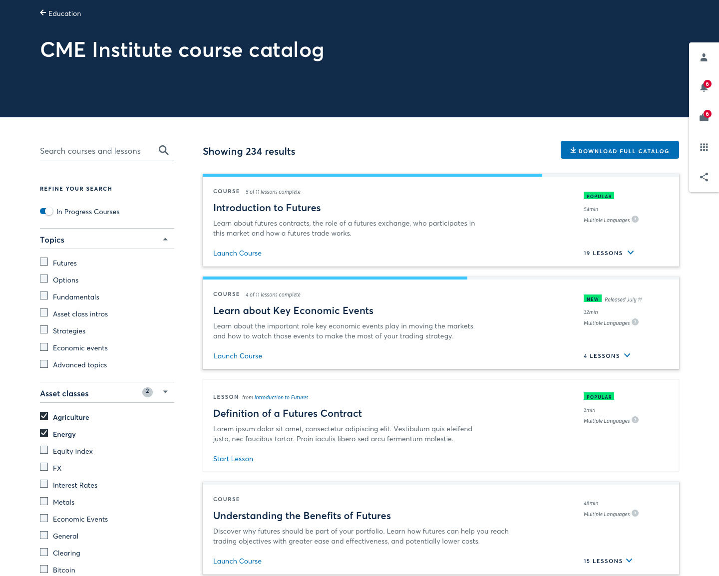Check the Equity Index checkbox
The height and width of the screenshot is (576, 719).
[44, 450]
